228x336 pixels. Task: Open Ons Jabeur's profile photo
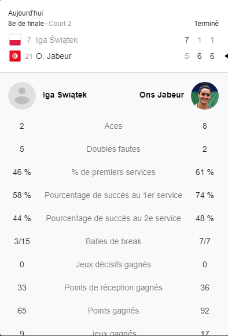[x=205, y=96]
